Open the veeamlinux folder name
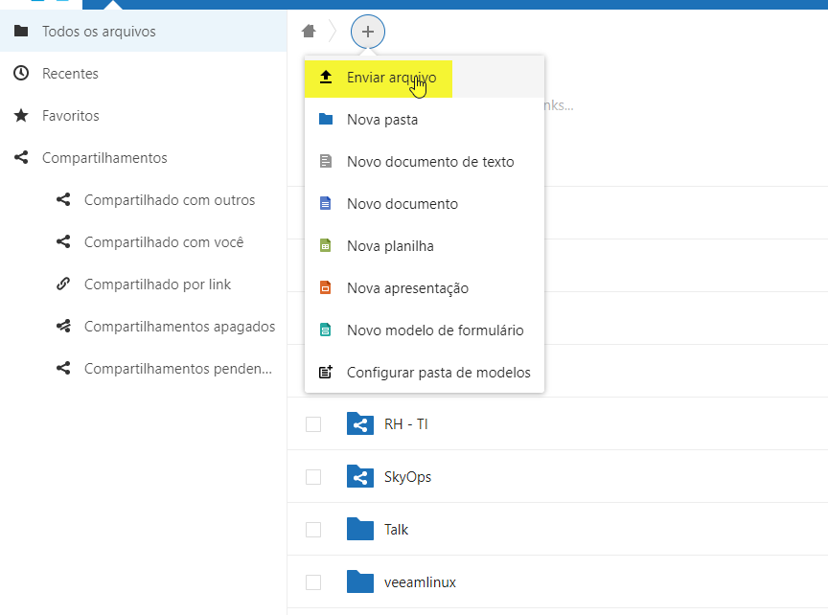Viewport: 828px width, 615px height. pyautogui.click(x=420, y=582)
